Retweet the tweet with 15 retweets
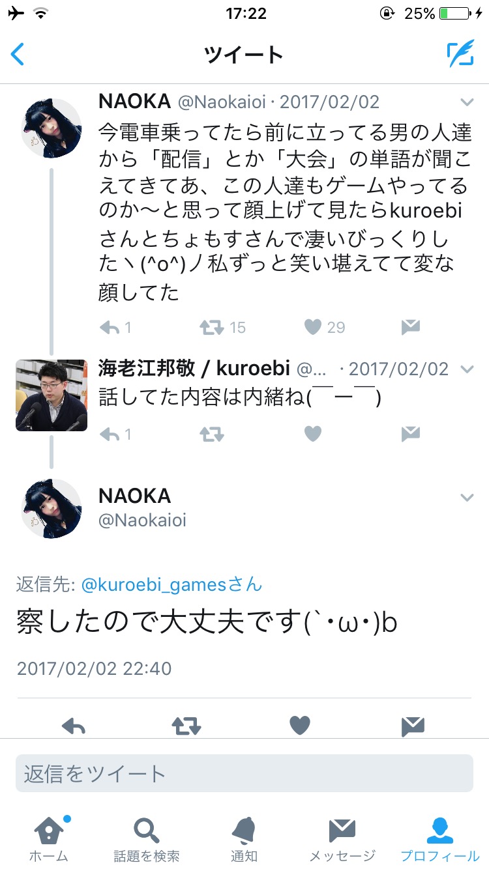Screen dimensions: 489x869 [211, 327]
